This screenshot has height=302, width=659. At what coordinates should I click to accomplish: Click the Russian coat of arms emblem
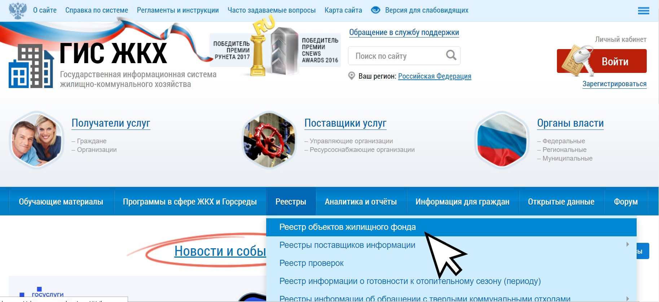(18, 10)
